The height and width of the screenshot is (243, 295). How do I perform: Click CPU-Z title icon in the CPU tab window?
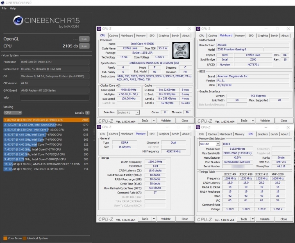[x=99, y=29]
